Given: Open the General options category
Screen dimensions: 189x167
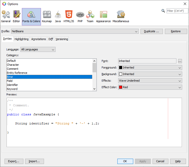Looking at the screenshot, I should point(6,17).
